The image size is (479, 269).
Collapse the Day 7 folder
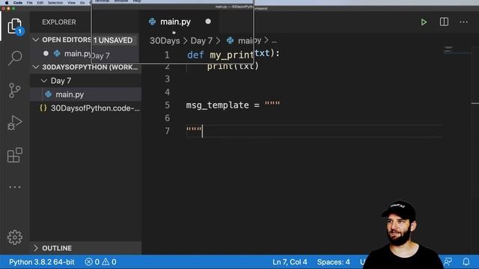pyautogui.click(x=44, y=81)
